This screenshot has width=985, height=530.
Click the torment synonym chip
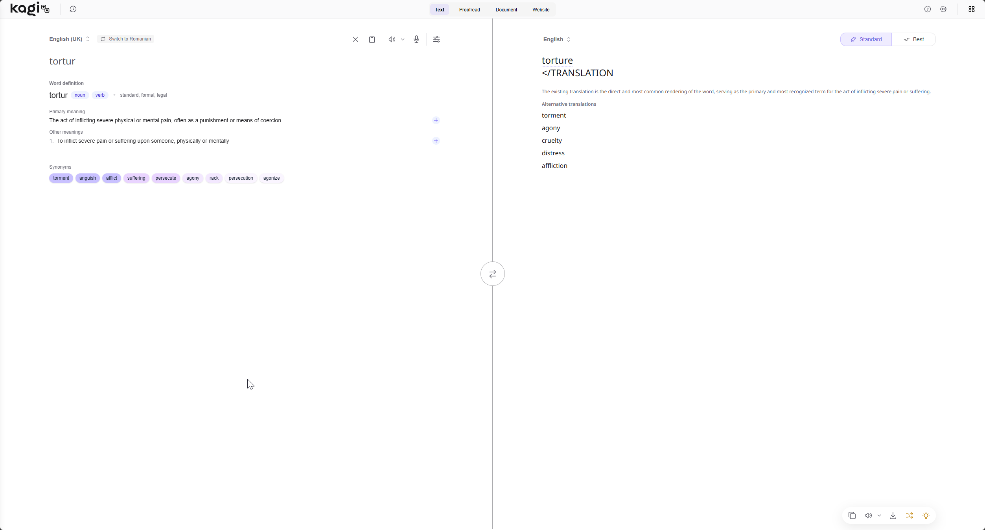(61, 178)
